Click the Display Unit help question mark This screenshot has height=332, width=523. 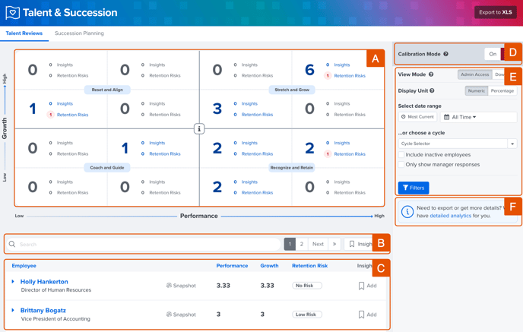tap(432, 90)
